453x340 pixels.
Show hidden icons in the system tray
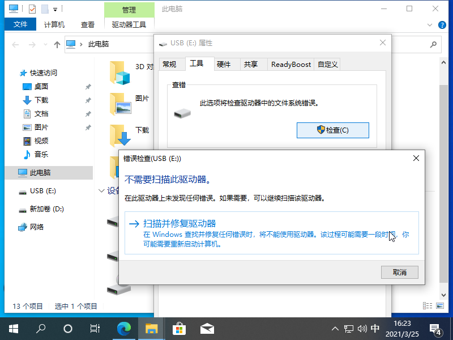pyautogui.click(x=335, y=329)
